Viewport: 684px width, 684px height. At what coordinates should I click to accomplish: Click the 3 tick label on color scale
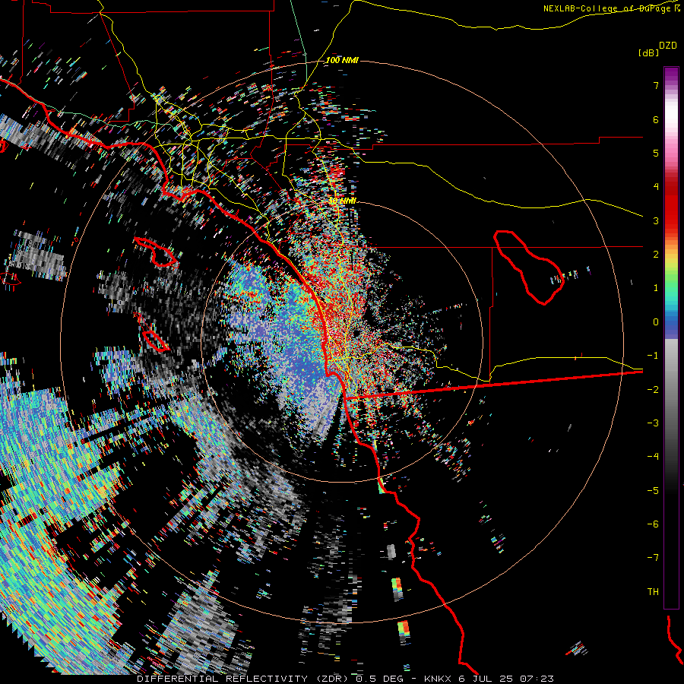coord(656,220)
